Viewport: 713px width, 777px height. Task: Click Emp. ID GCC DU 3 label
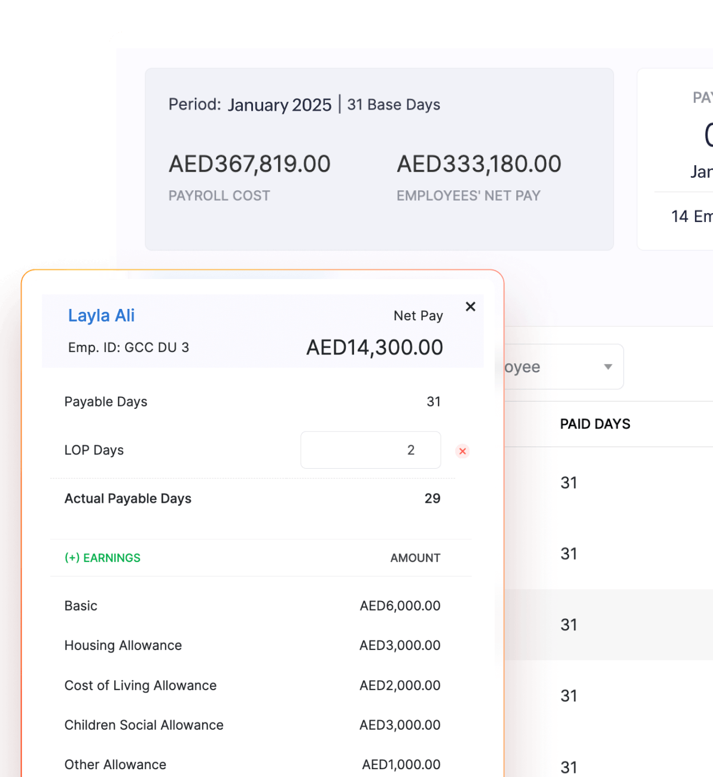coord(128,347)
